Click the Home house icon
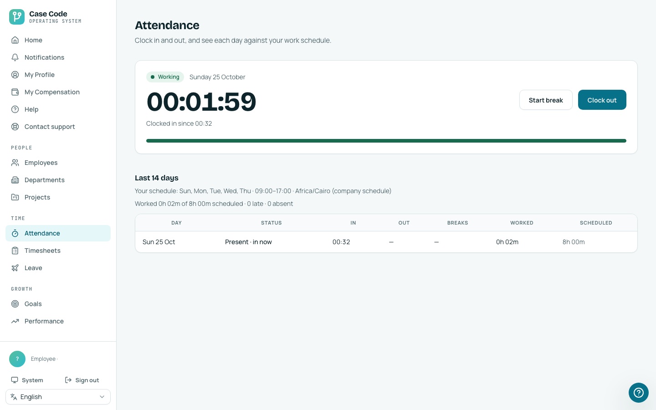This screenshot has width=656, height=410. coord(15,40)
